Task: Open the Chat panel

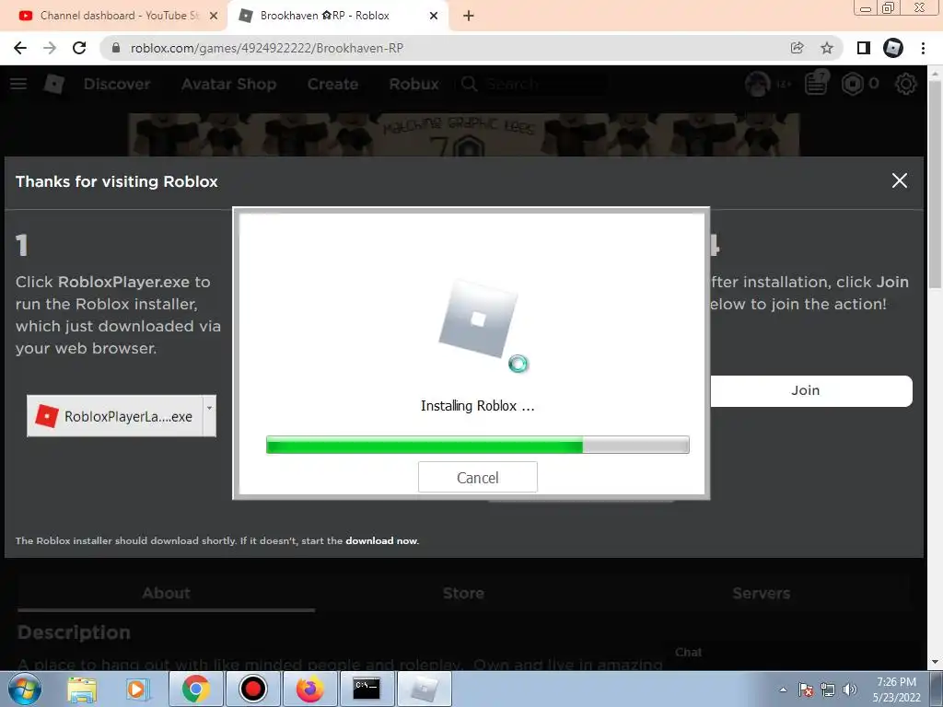Action: [689, 653]
